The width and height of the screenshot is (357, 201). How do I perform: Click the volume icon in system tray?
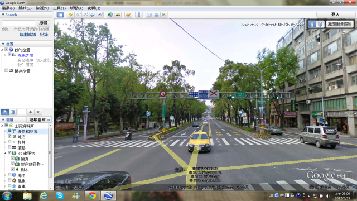328,196
